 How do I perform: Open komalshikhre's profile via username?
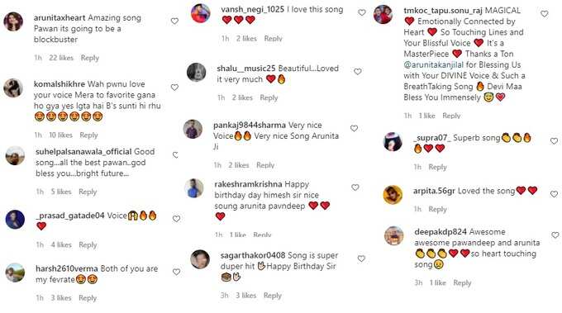60,83
